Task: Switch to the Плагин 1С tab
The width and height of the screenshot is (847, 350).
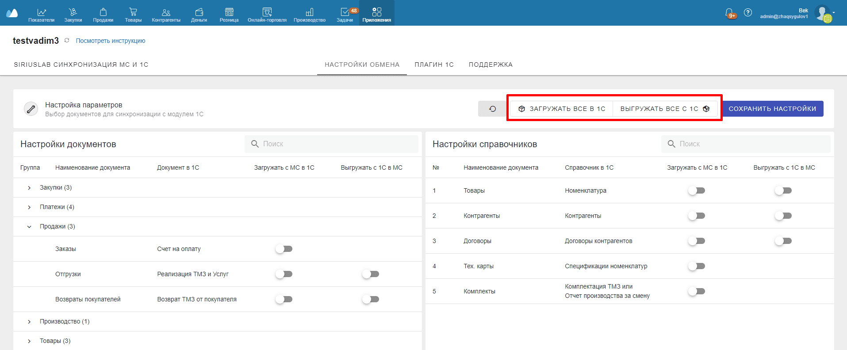Action: (x=434, y=65)
